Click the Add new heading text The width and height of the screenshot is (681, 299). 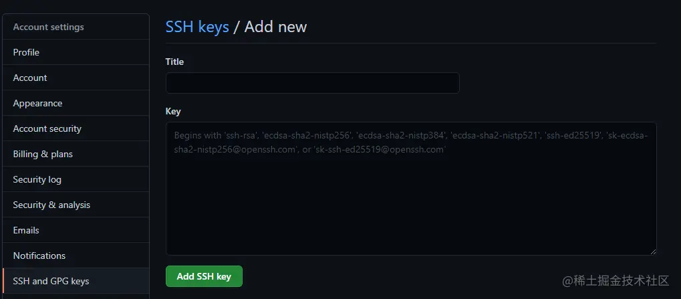coord(275,27)
